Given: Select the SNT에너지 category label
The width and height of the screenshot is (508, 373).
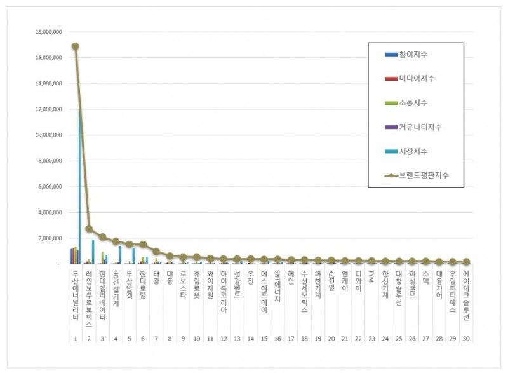Looking at the screenshot, I should 277,286.
